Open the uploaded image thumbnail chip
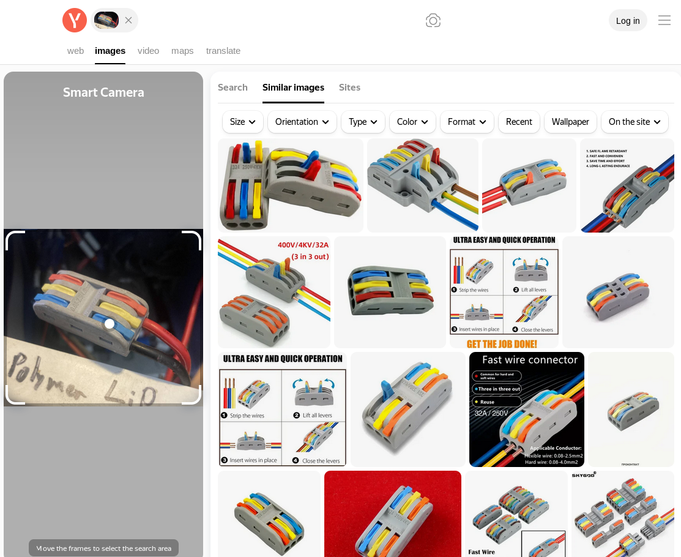Viewport: 681px width, 557px height. 106,20
